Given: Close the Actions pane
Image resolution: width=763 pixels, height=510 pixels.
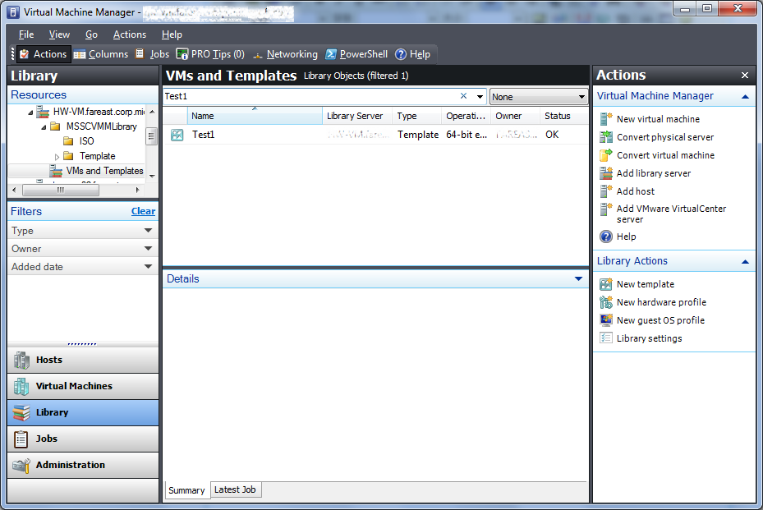Looking at the screenshot, I should [744, 75].
